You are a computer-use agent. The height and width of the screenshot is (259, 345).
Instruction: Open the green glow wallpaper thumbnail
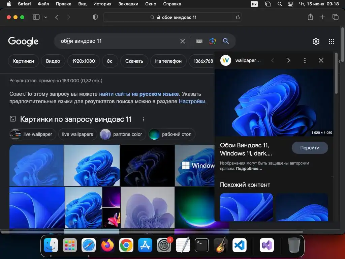195,207
